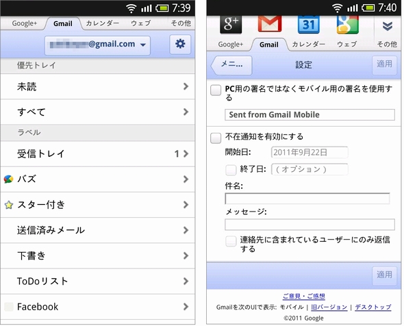404x326 pixels.
Task: Open 送信済みメール label
Action: pyautogui.click(x=97, y=230)
